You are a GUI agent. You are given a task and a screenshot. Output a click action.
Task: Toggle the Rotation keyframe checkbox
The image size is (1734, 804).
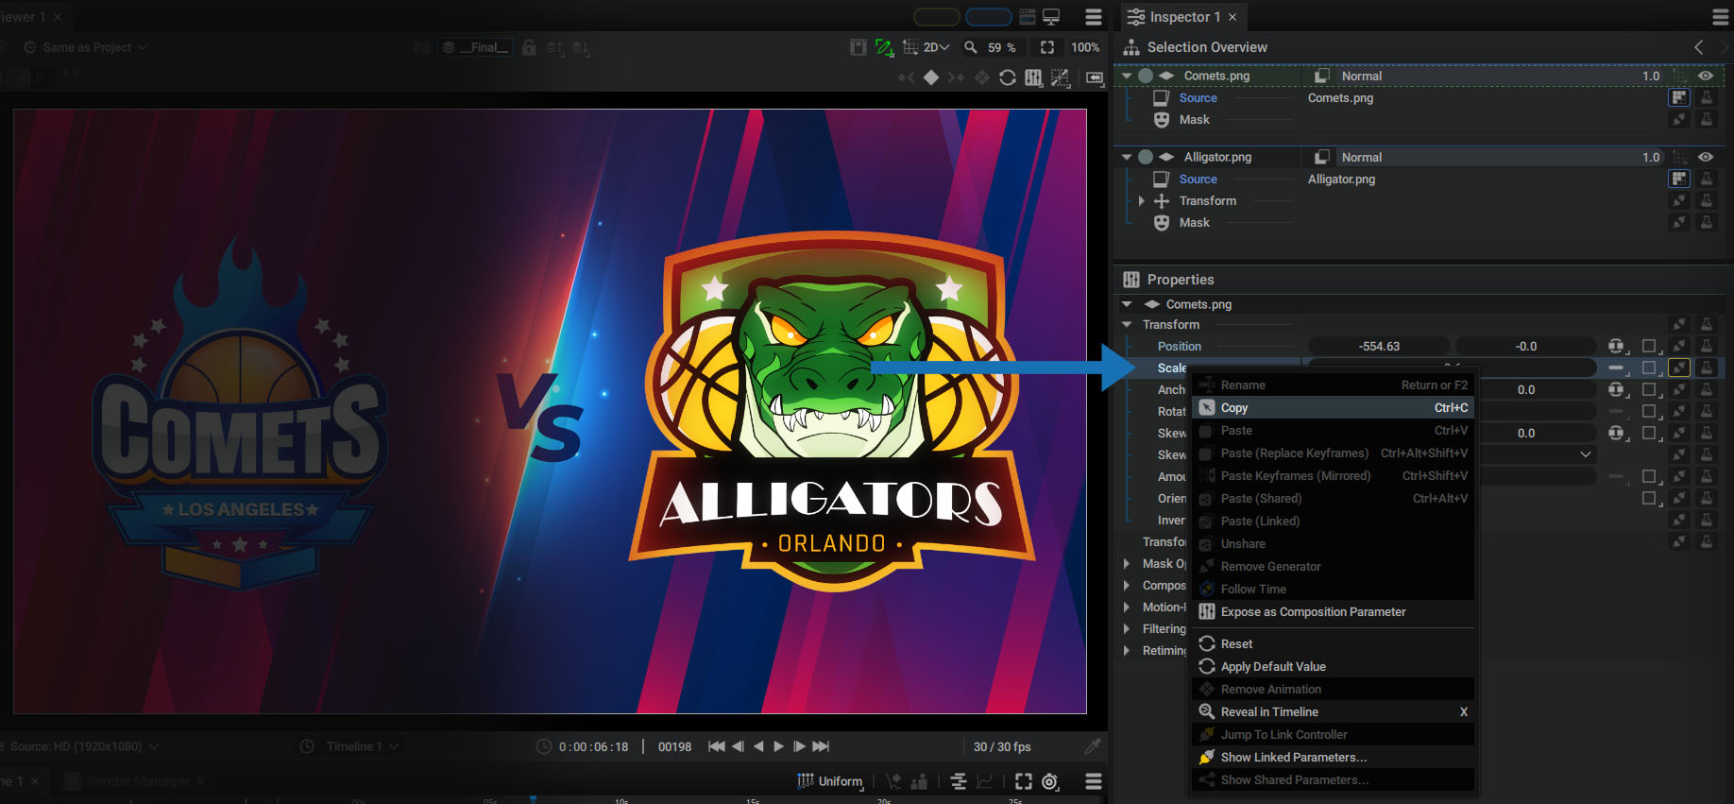tap(1649, 411)
